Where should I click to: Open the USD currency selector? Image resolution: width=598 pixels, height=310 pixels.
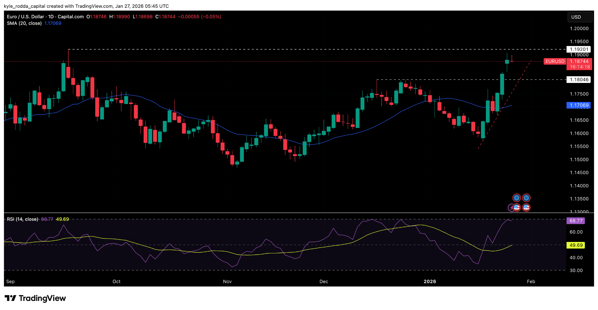pyautogui.click(x=580, y=17)
